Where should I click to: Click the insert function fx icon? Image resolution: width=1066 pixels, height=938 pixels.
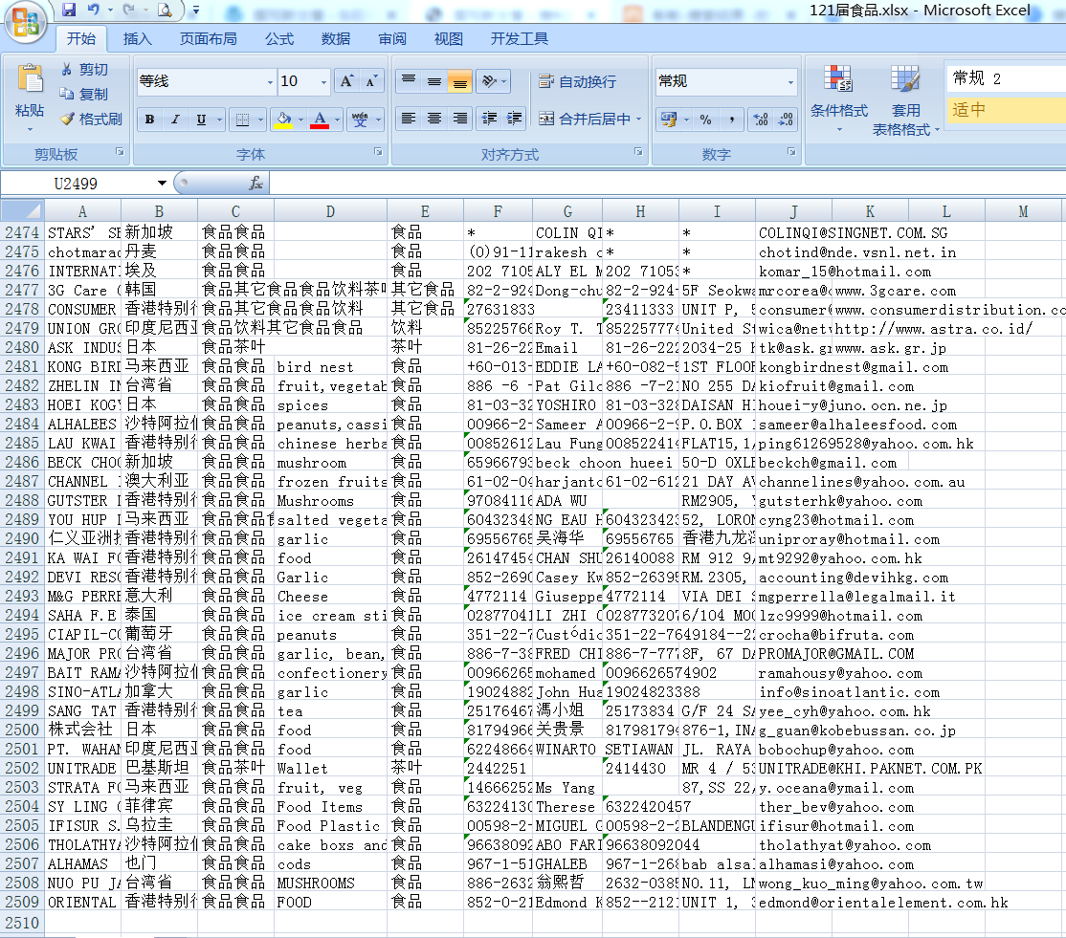255,183
